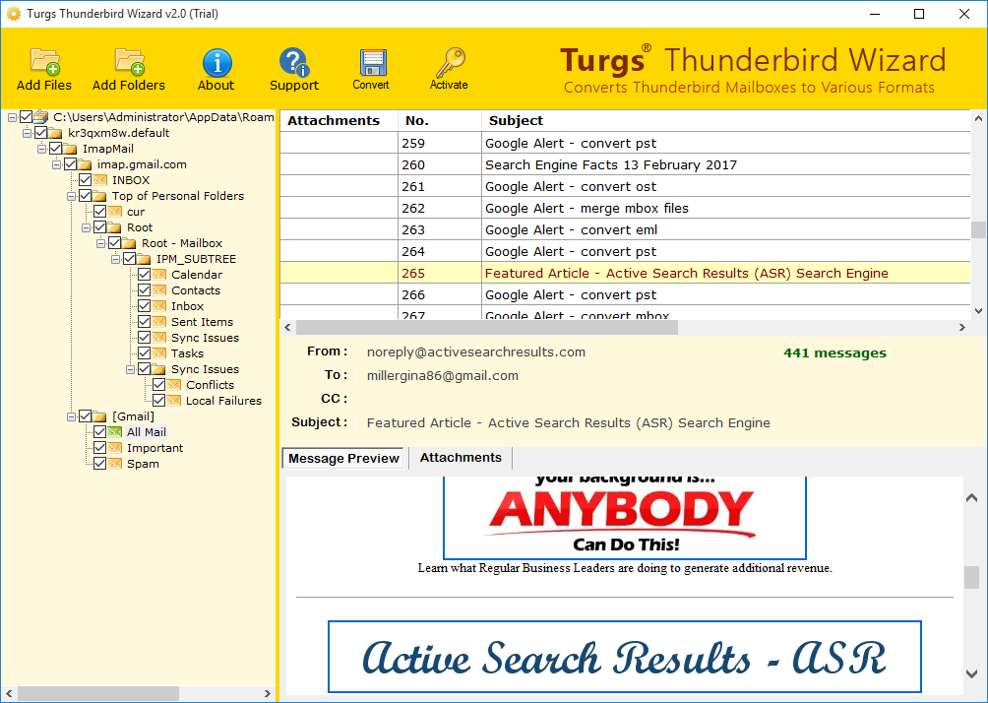The width and height of the screenshot is (988, 703).
Task: Select message 263 convert eml
Action: (625, 230)
